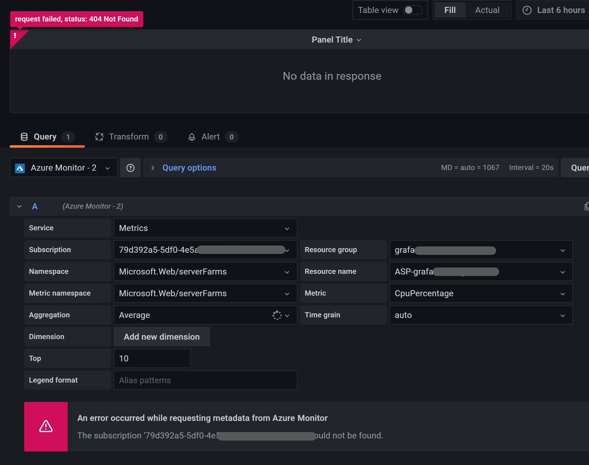589x465 pixels.
Task: Switch to the Transform tab
Action: pos(129,136)
